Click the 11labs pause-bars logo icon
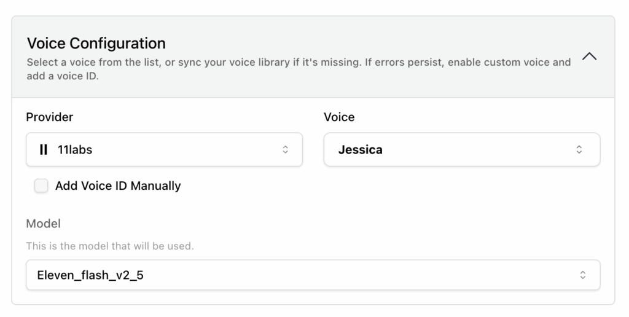This screenshot has height=317, width=629. pos(44,149)
